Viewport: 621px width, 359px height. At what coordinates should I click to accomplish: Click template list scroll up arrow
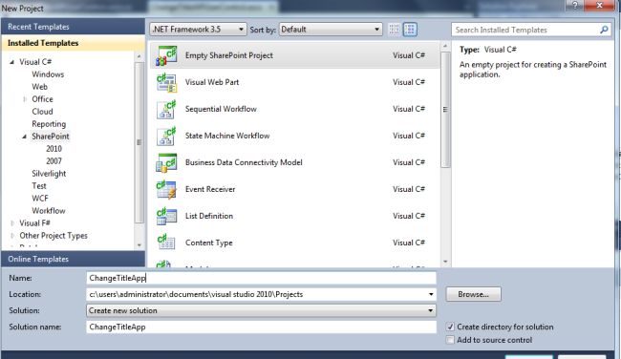(445, 47)
